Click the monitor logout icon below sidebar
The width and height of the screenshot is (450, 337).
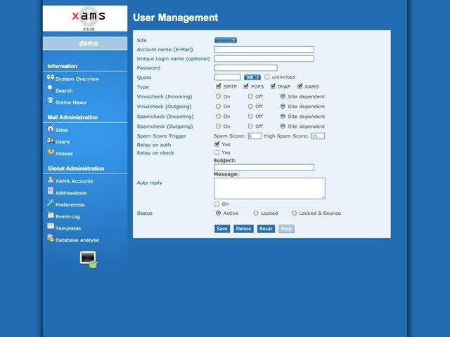(x=89, y=259)
